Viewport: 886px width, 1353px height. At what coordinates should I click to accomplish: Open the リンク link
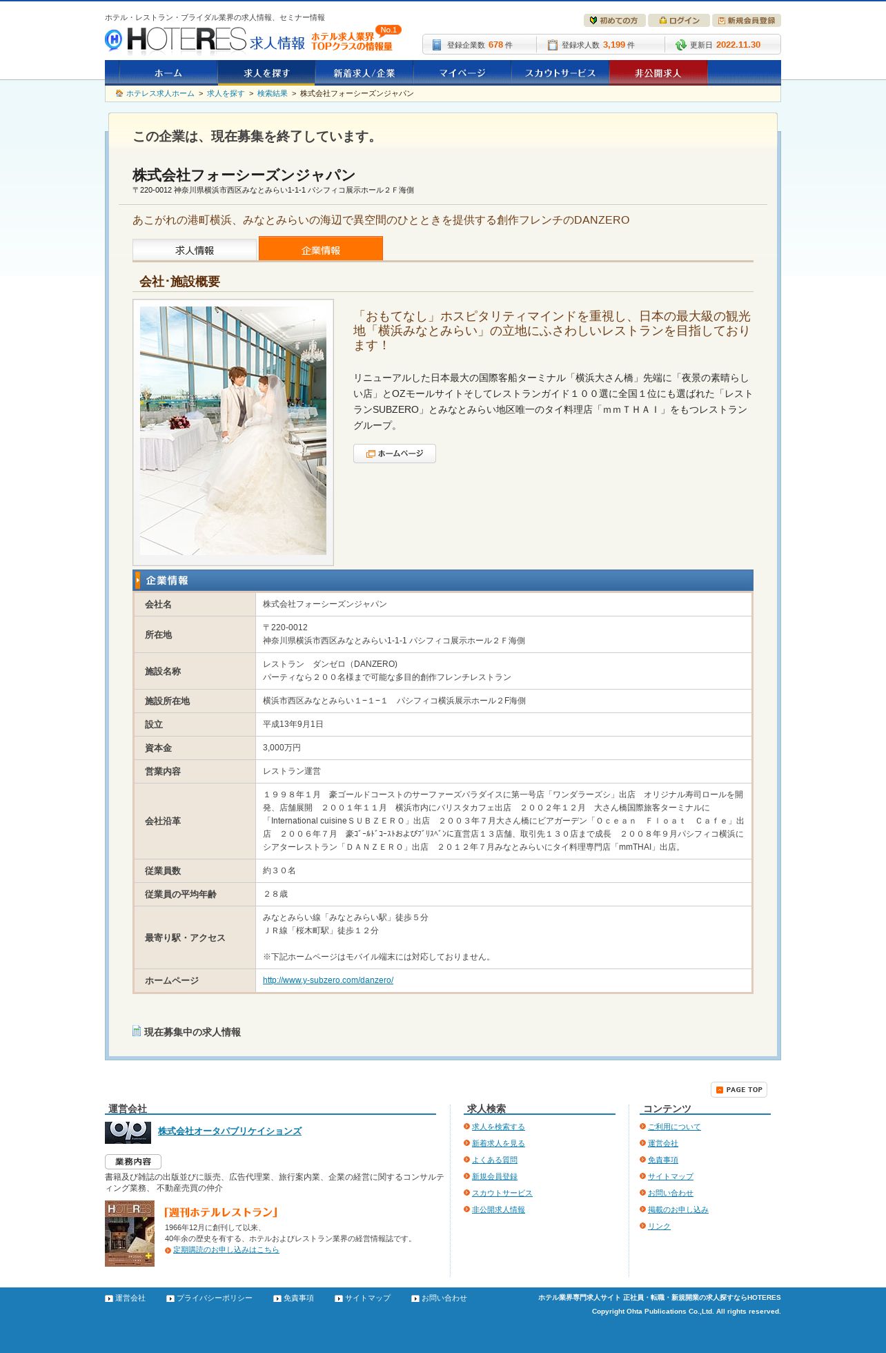(659, 1226)
